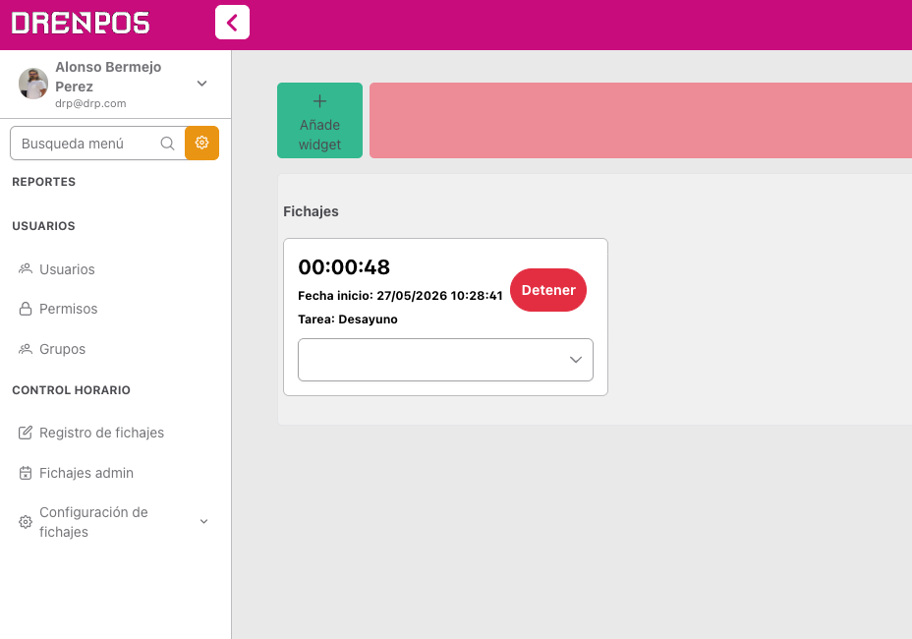
Task: Click the plus icon on Añade widget
Action: [320, 101]
